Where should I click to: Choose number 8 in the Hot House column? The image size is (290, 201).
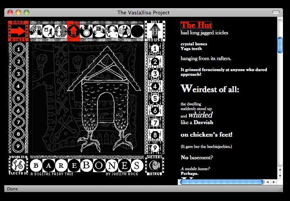pyautogui.click(x=155, y=135)
